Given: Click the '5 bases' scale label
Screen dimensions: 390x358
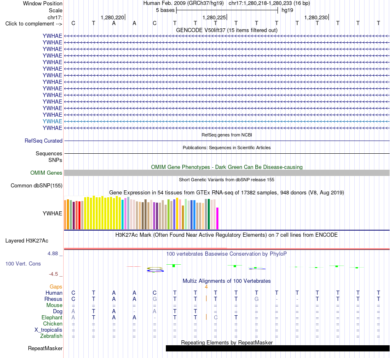Looking at the screenshot, I should tap(165, 10).
